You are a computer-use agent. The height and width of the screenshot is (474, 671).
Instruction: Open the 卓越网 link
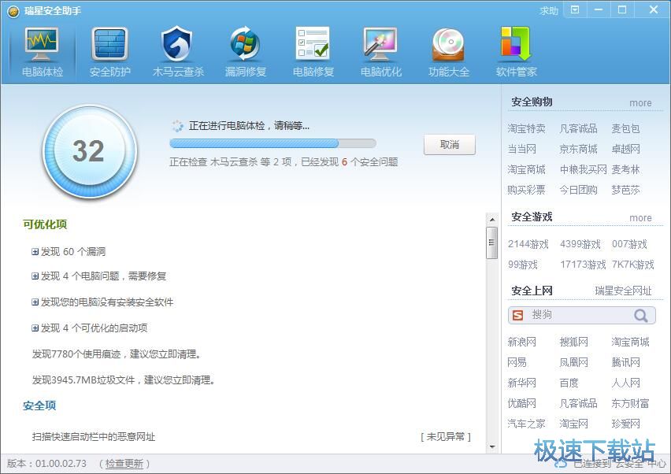[625, 150]
